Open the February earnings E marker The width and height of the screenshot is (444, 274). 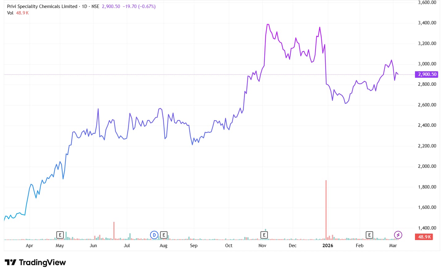[369, 235]
